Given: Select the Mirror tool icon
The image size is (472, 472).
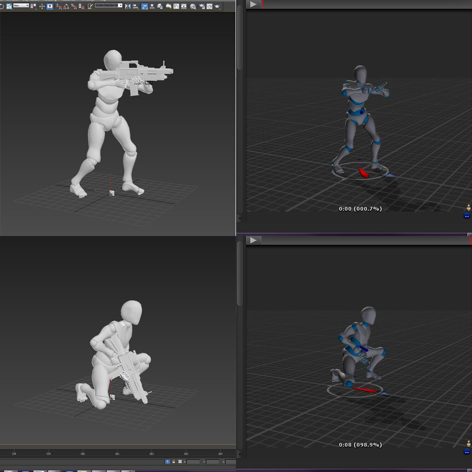Looking at the screenshot, I should (129, 6).
